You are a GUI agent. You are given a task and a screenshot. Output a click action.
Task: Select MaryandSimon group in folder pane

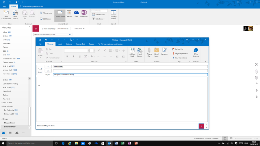coord(10,123)
